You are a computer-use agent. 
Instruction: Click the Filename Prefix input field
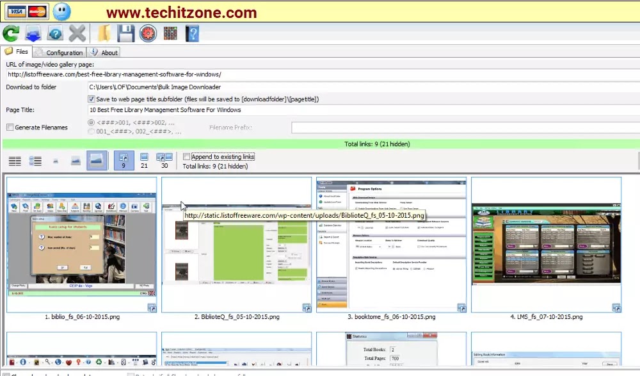pos(465,127)
